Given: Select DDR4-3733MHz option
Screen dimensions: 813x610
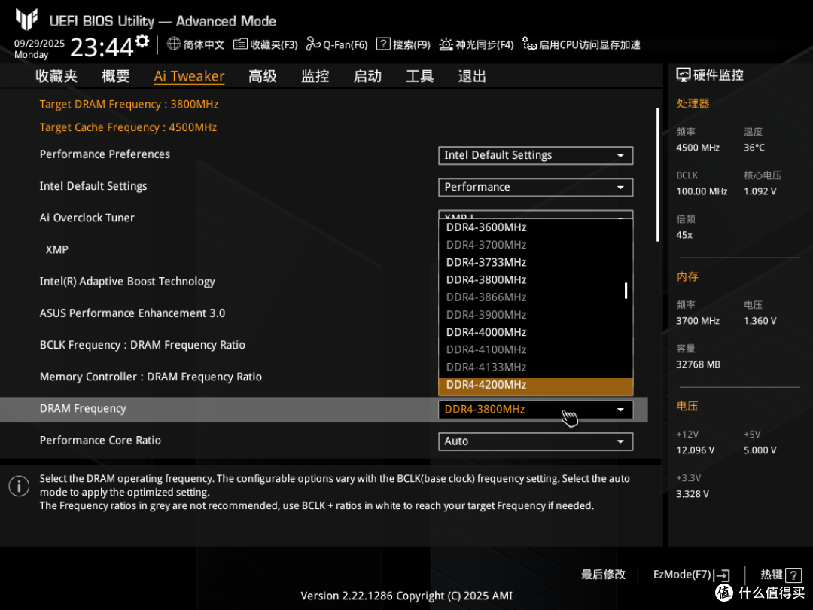Looking at the screenshot, I should click(536, 263).
